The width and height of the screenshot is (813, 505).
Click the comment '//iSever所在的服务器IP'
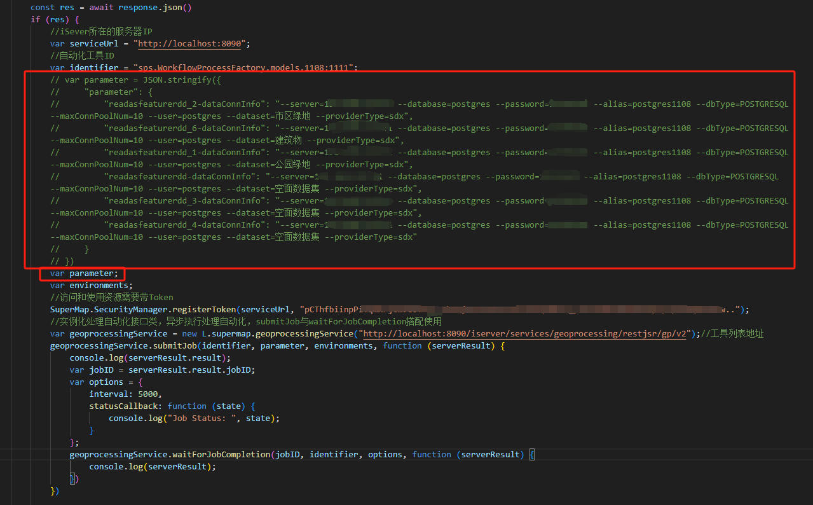tap(101, 32)
